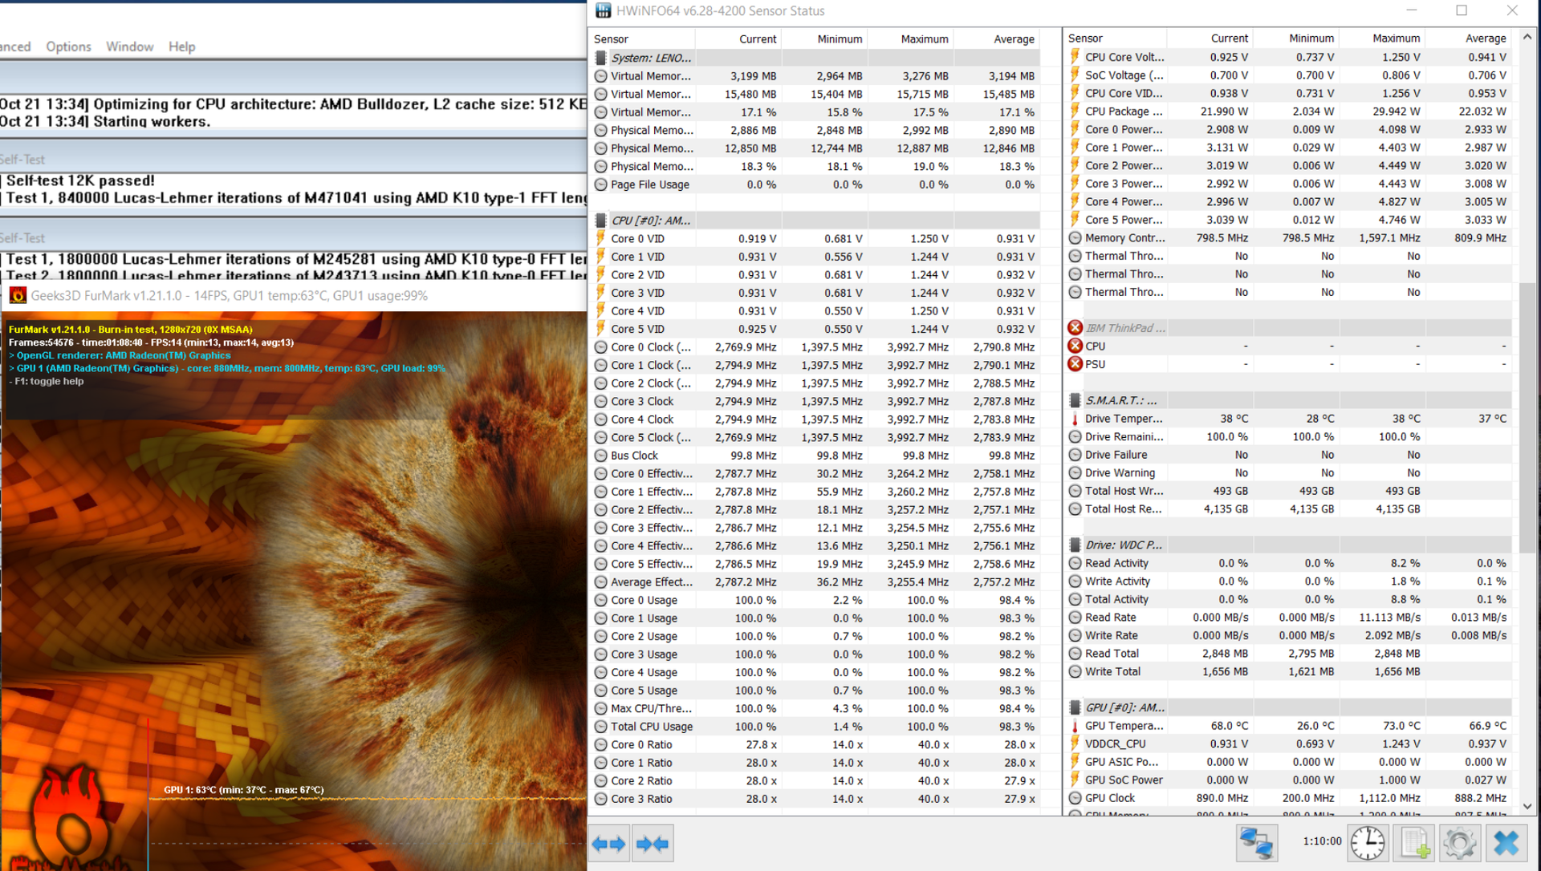Click the thermometer icon beside Drive Temperature
The width and height of the screenshot is (1541, 871).
(x=1075, y=419)
